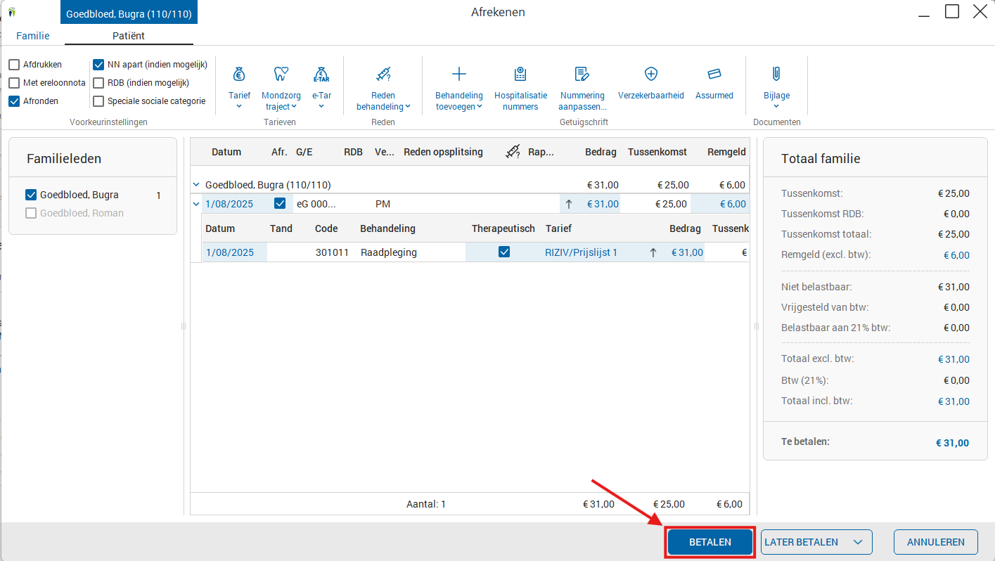Open the Bijlage attachment dropdown
Screen dimensions: 995x561
click(776, 106)
